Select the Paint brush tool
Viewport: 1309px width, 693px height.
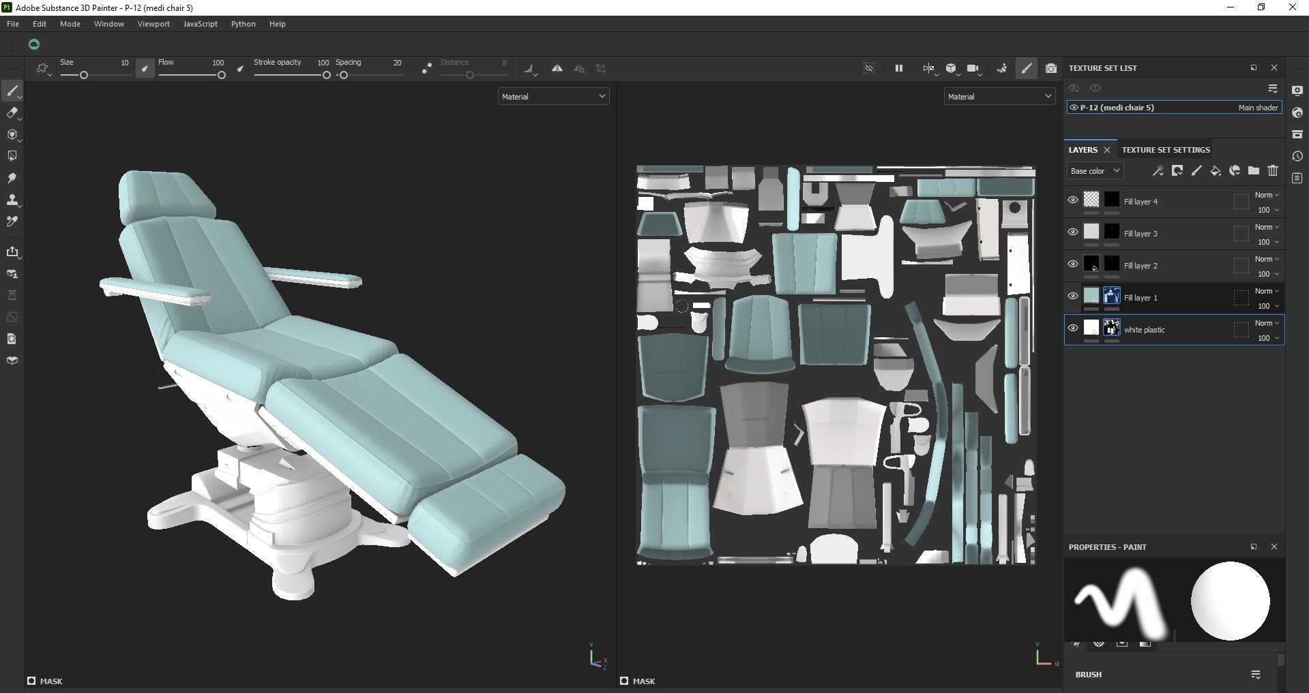click(x=12, y=91)
